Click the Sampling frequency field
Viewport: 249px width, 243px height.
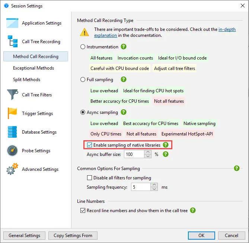click(x=141, y=187)
